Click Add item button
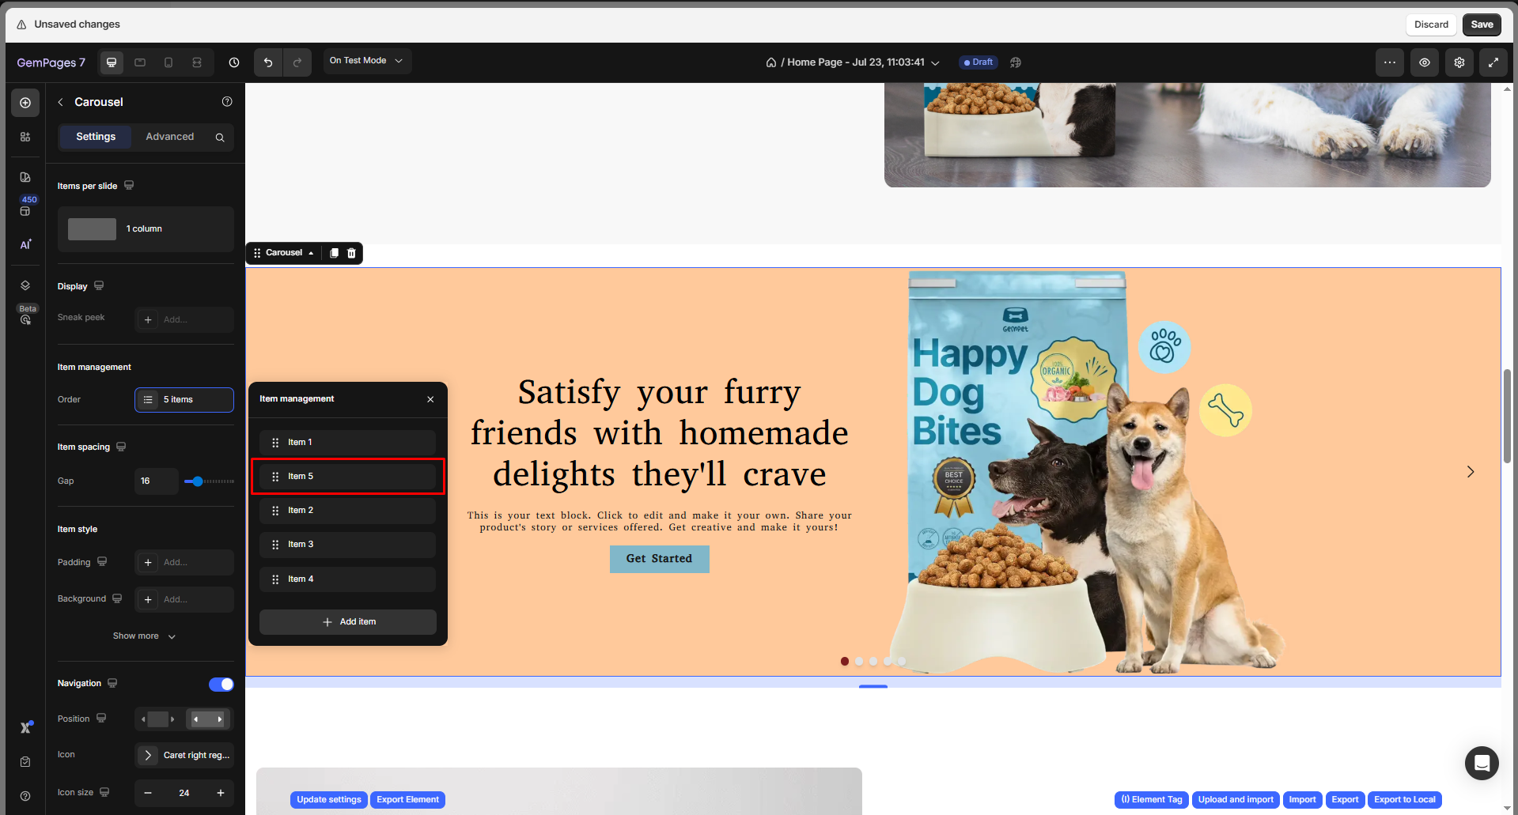 click(x=348, y=622)
